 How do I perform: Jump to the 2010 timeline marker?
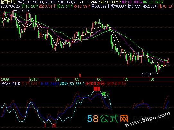(34, 79)
